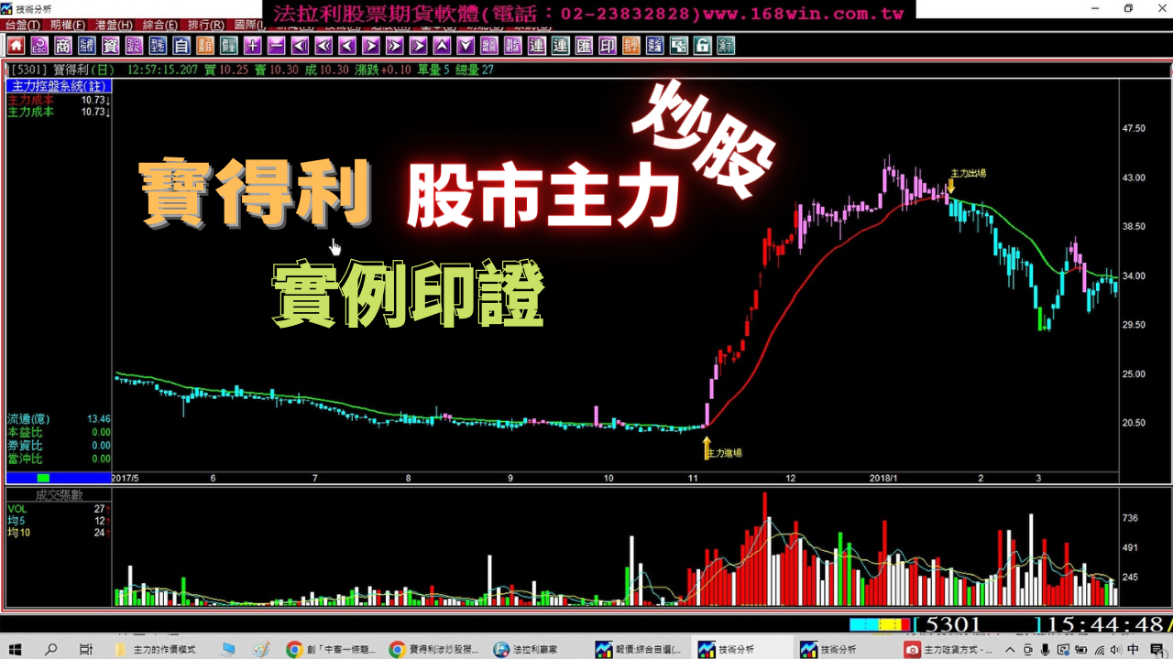
Task: Jump to first bar with |◀ icon
Action: point(300,46)
